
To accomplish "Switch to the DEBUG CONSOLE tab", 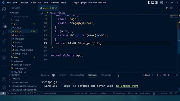I will tap(77, 75).
